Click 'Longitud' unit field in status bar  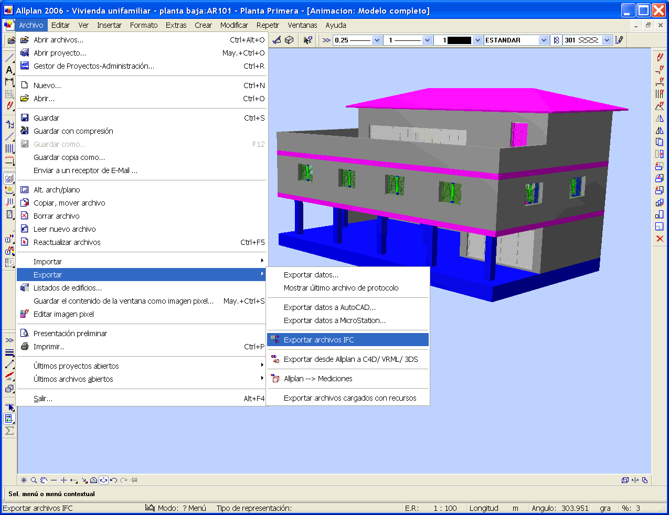[x=484, y=508]
